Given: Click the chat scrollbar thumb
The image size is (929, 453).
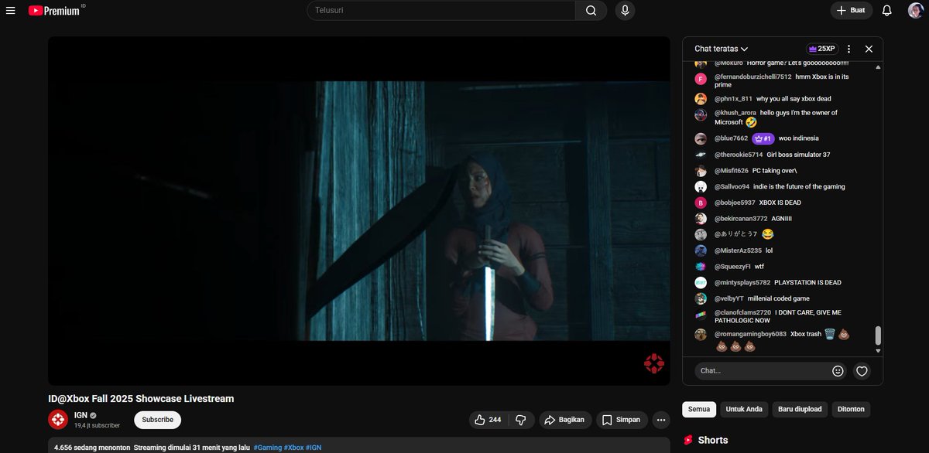Looking at the screenshot, I should coord(878,336).
